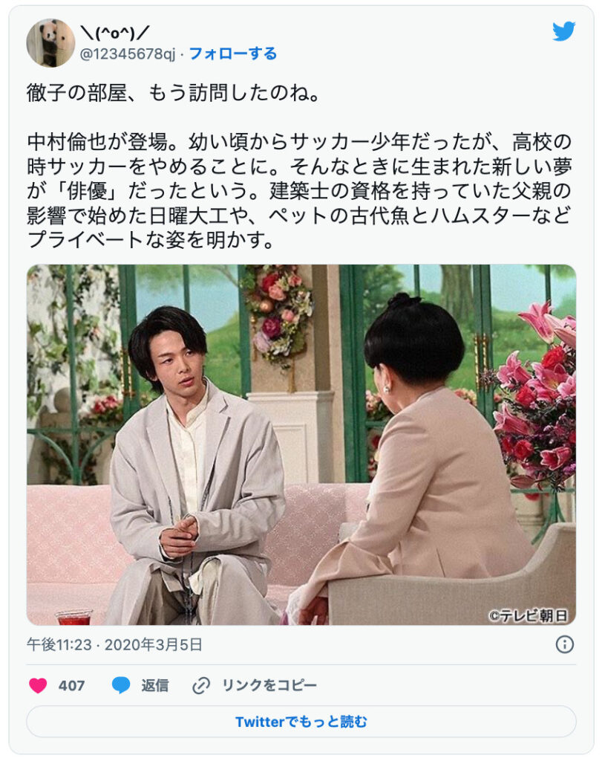
Task: Open the embedded TV show photo
Action: pos(301,444)
